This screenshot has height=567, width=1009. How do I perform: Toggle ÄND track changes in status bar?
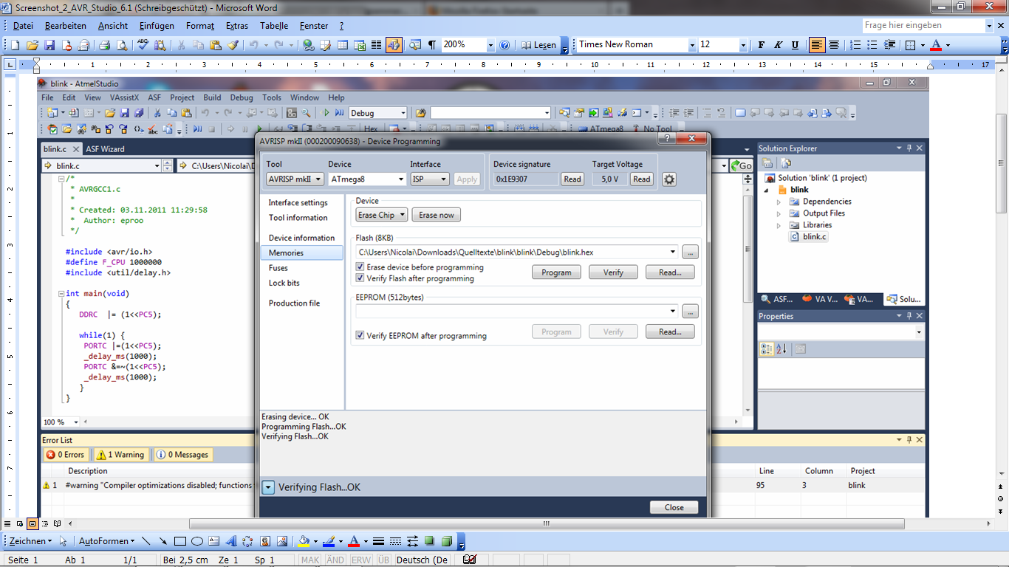(335, 560)
